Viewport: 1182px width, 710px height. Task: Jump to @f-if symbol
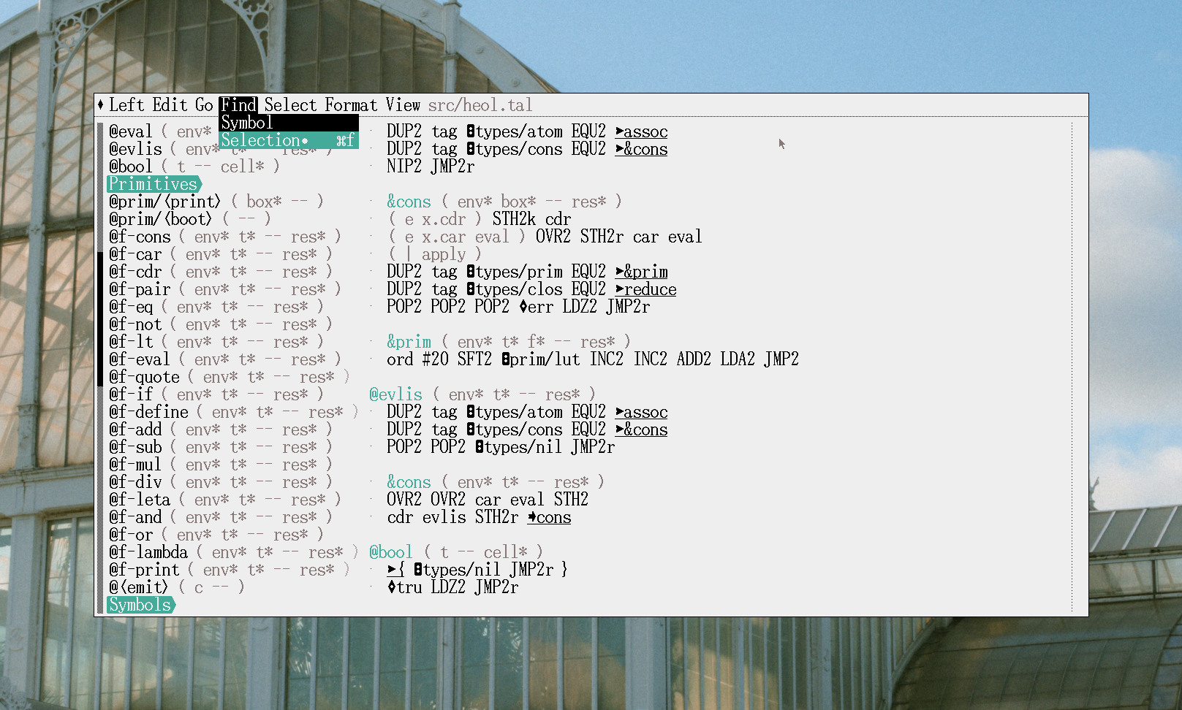131,394
